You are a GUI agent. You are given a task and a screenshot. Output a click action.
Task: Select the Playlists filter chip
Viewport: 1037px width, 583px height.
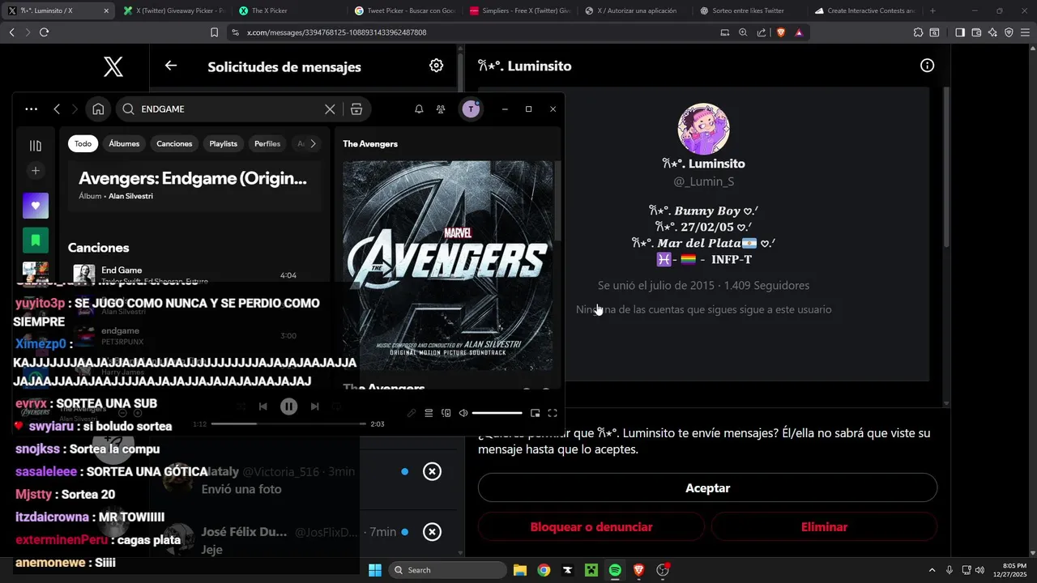[224, 143]
